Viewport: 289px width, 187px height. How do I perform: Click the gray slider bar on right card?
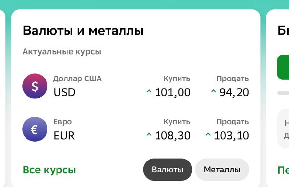283,93
